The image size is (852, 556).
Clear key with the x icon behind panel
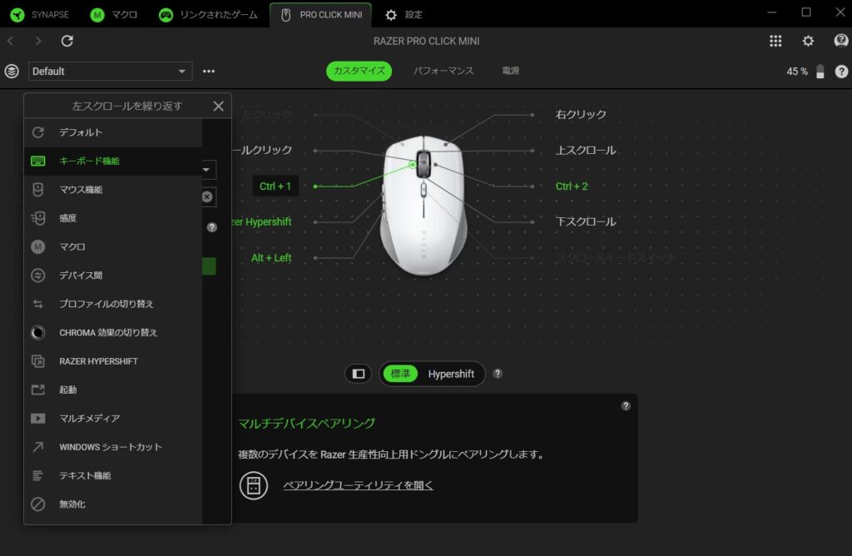[207, 196]
